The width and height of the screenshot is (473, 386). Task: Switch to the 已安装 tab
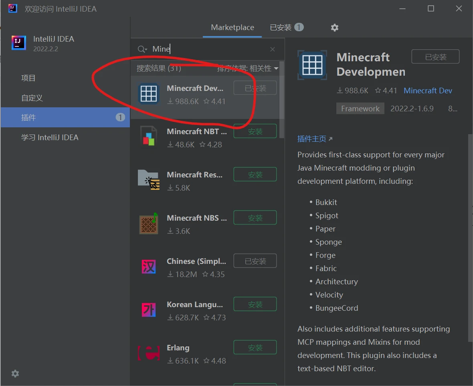[287, 27]
